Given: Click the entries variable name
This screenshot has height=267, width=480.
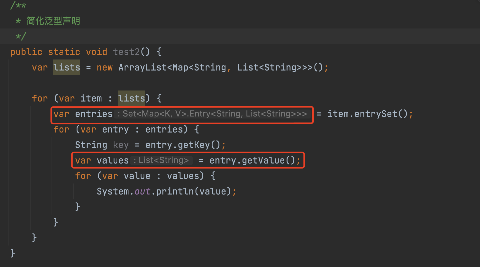Looking at the screenshot, I should click(x=94, y=114).
